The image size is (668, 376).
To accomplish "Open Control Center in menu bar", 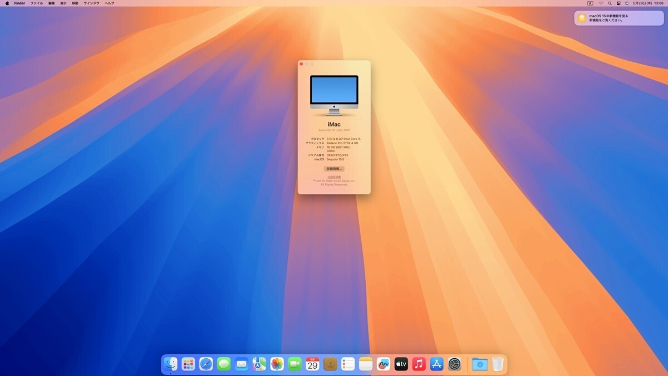I will click(618, 3).
